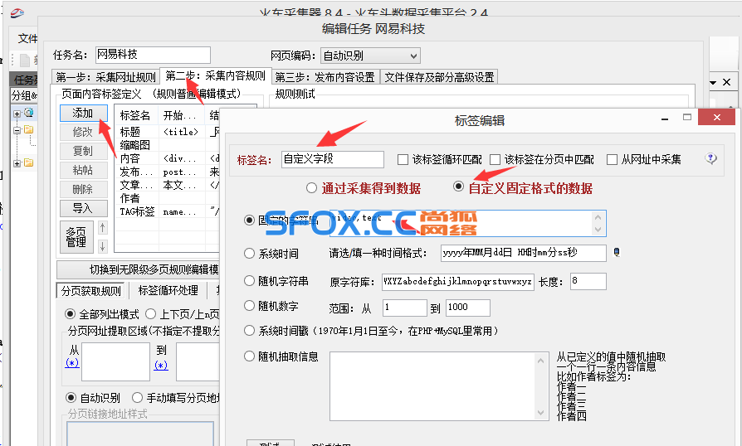Open the help bubble icon in 标签编辑
742x446 pixels.
(x=710, y=158)
